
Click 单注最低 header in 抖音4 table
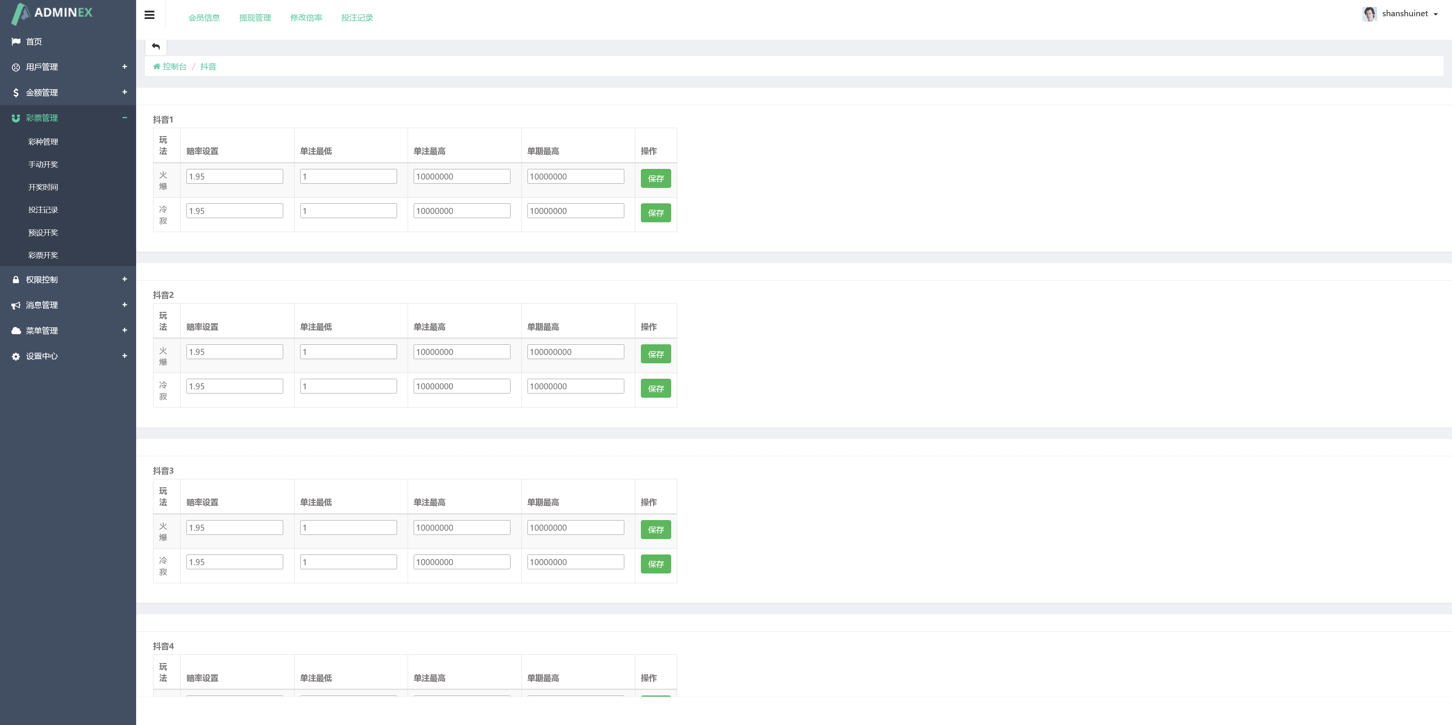click(x=316, y=678)
